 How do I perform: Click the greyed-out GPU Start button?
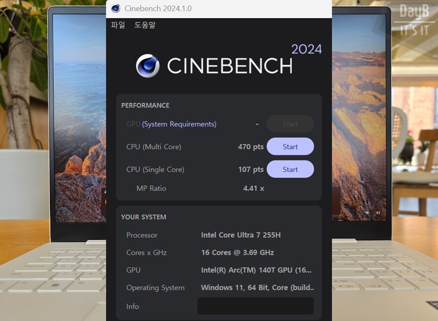pyautogui.click(x=290, y=124)
